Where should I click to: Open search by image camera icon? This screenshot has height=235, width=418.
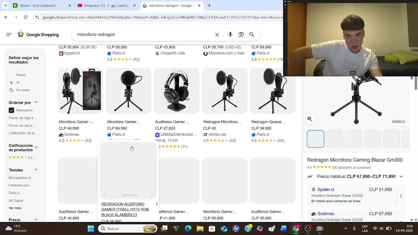[x=241, y=35]
